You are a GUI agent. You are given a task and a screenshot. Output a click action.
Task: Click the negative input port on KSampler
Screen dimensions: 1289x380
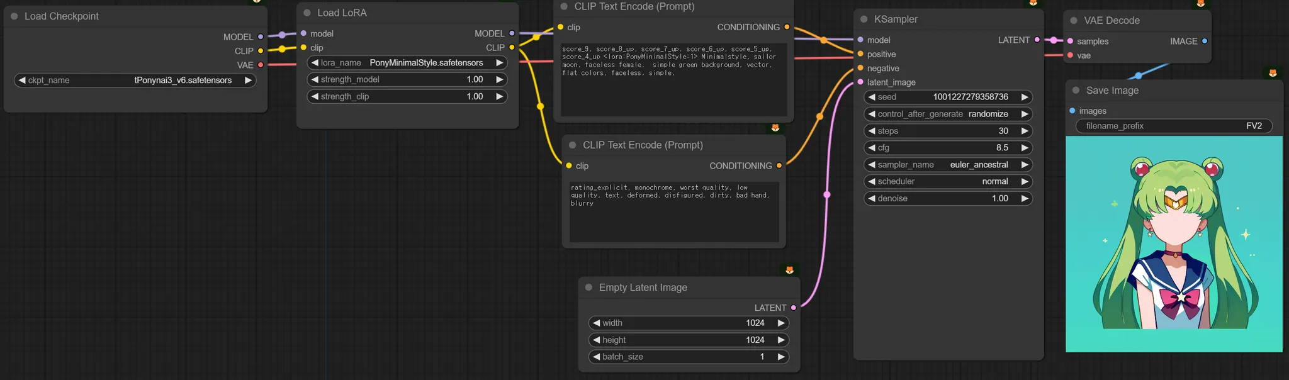860,68
